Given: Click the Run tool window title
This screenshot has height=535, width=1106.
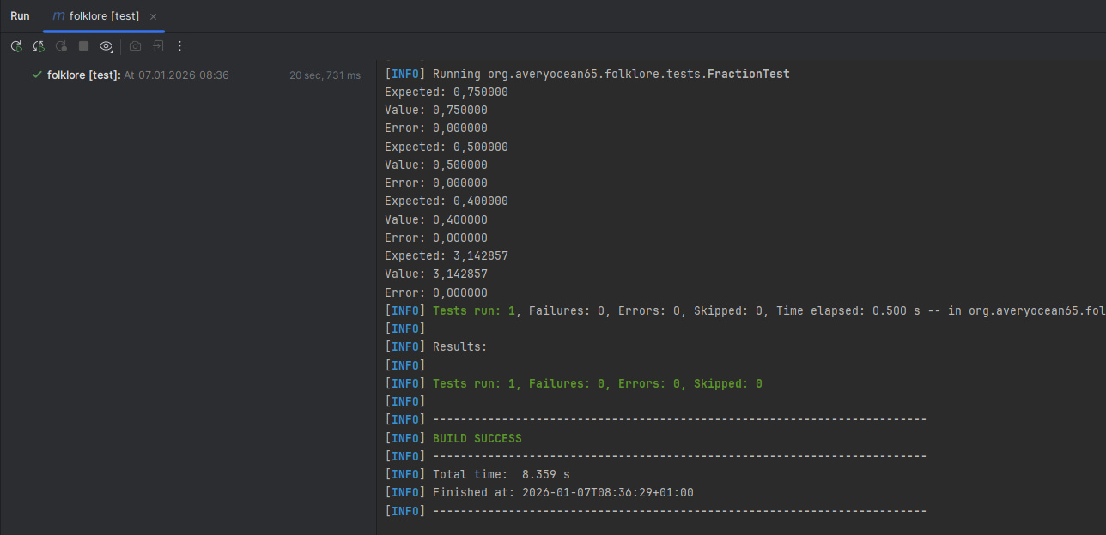Looking at the screenshot, I should pos(20,16).
